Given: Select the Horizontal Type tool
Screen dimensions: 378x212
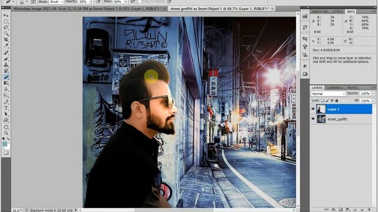Looking at the screenshot, I should click(x=6, y=108).
